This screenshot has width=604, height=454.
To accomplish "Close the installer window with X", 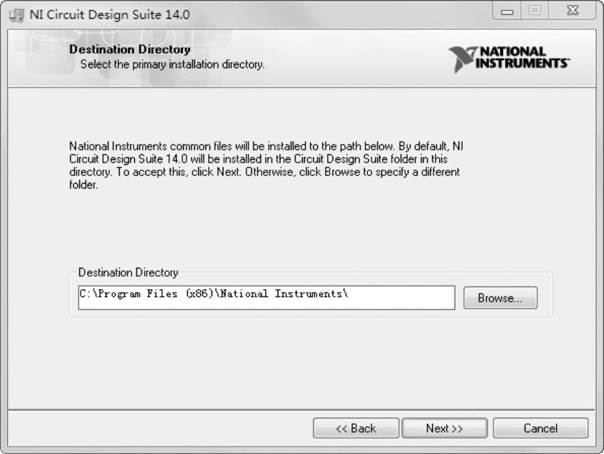I will tap(573, 10).
